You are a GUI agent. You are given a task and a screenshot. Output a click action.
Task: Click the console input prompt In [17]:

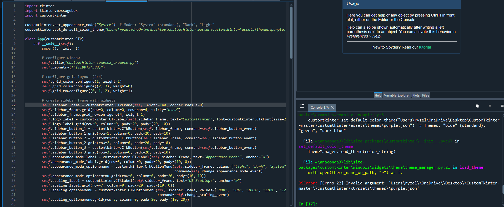[308, 204]
